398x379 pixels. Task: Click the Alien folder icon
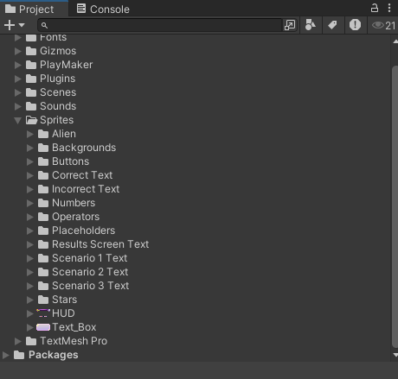43,134
